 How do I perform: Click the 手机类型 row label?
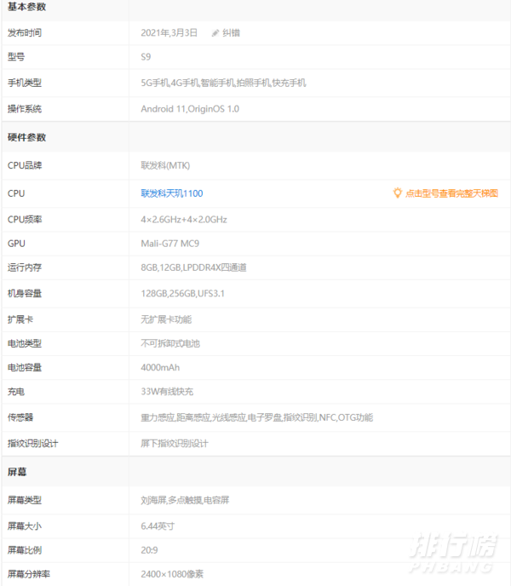coord(25,83)
